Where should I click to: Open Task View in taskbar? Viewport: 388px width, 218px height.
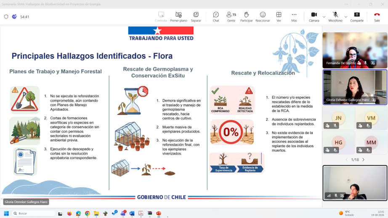(x=60, y=213)
